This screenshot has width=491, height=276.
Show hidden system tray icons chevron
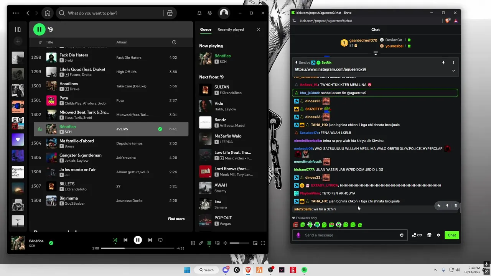coord(435,270)
